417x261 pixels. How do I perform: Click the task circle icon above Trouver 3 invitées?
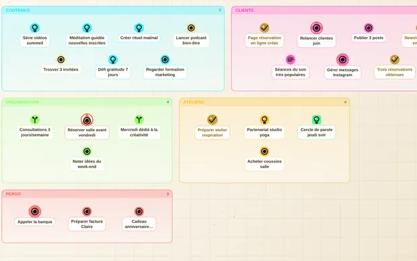click(x=61, y=60)
